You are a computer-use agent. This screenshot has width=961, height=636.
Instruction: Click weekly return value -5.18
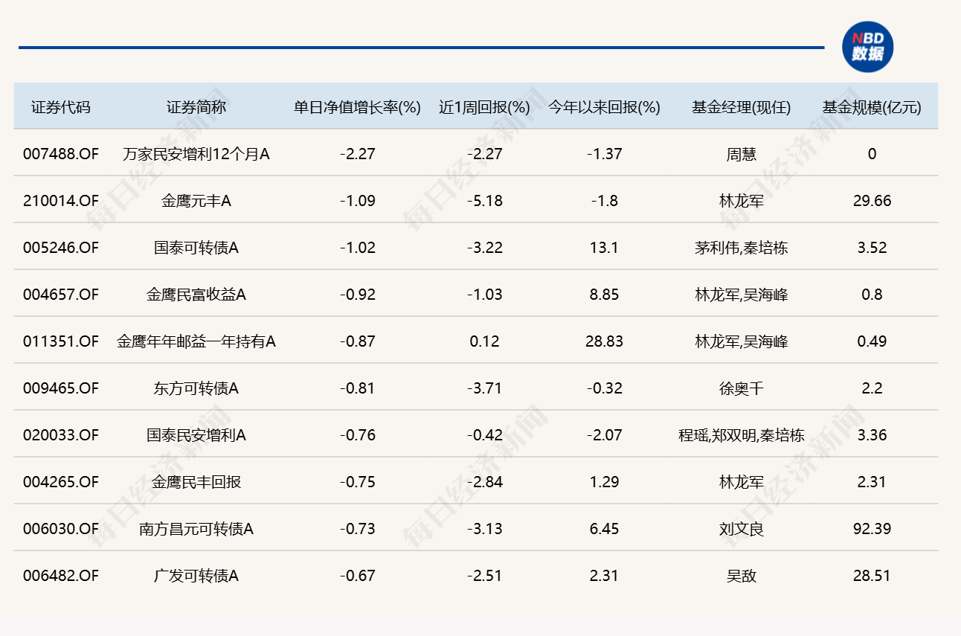pyautogui.click(x=485, y=201)
